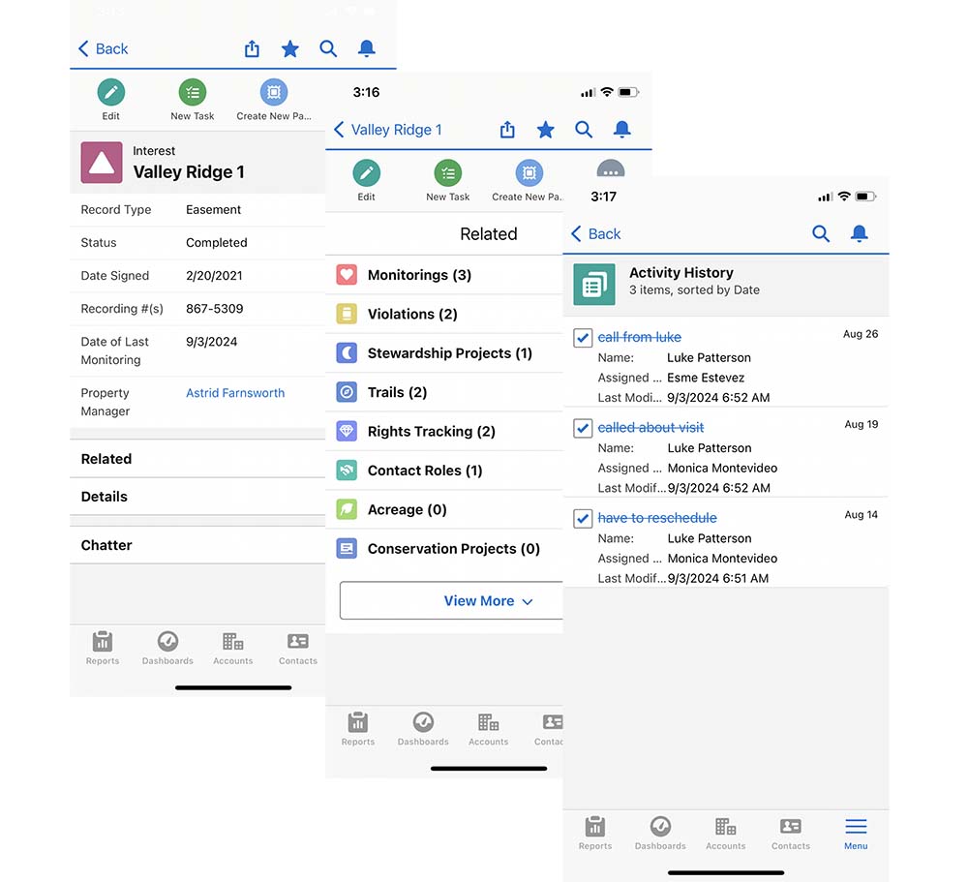Open search magnifier on Activity History screen
The height and width of the screenshot is (882, 968).
point(821,233)
